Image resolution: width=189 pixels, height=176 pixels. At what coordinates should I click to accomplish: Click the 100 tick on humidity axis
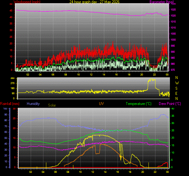point(5,108)
